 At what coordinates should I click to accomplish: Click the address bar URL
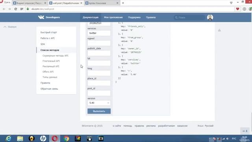[43, 9]
